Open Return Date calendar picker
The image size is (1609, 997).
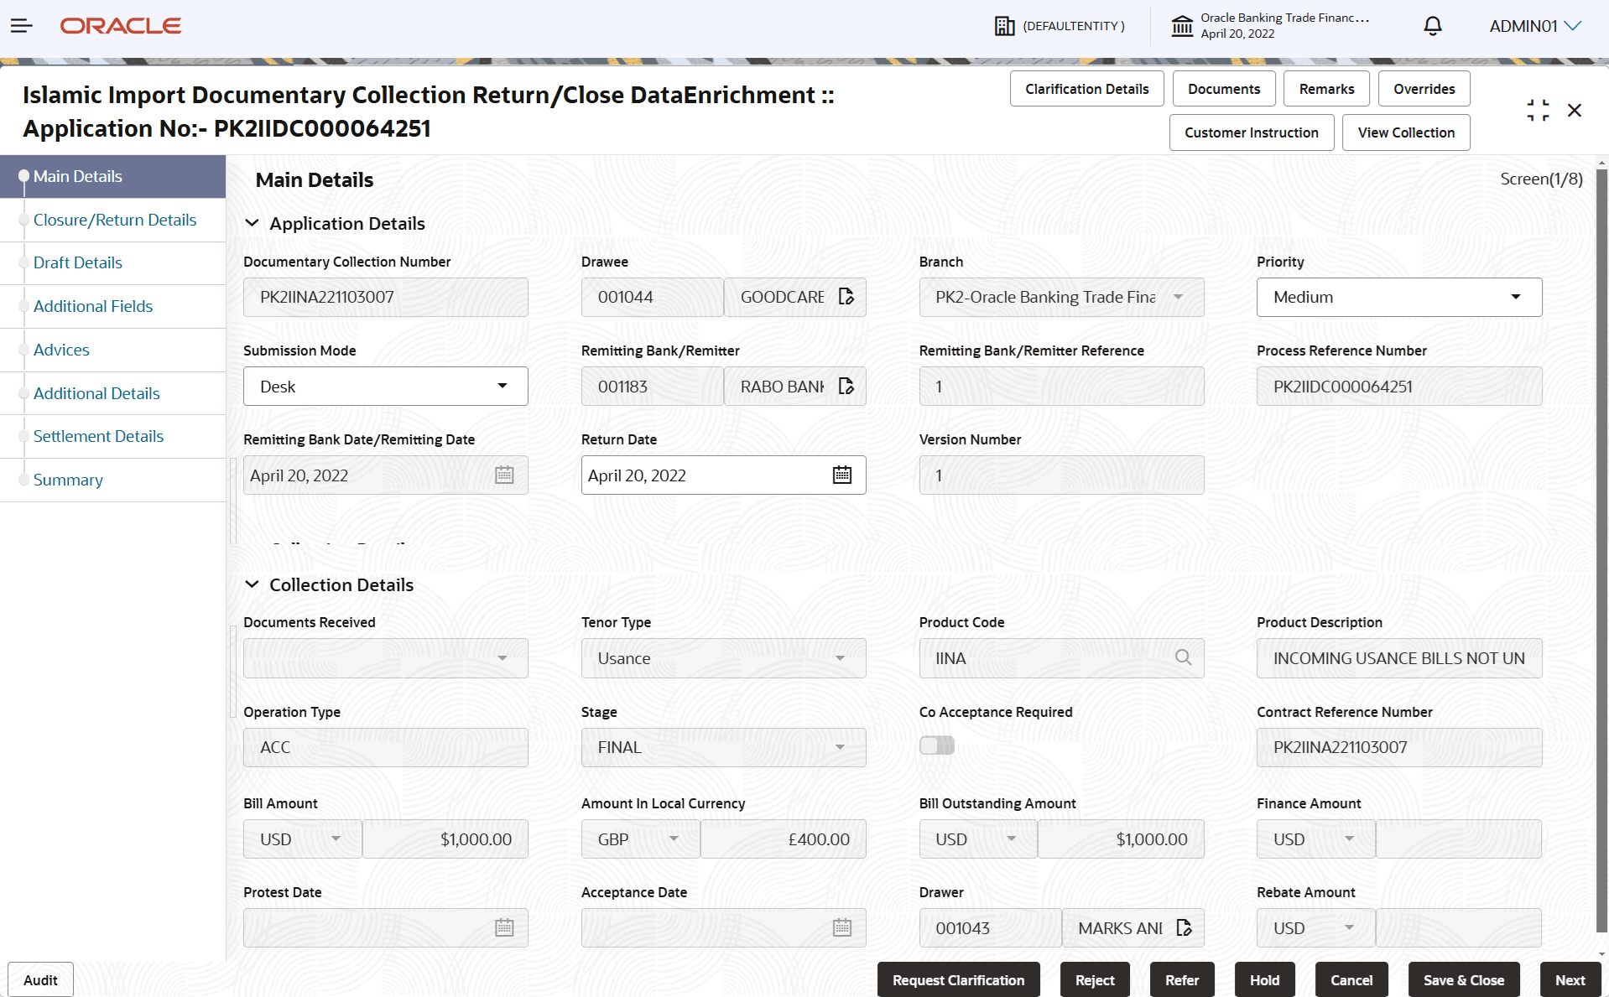842,475
